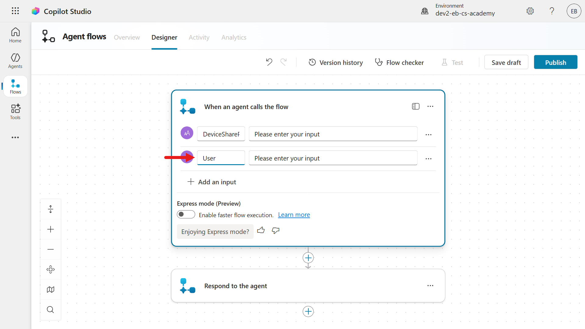Switch to the Analytics tab

tap(234, 37)
